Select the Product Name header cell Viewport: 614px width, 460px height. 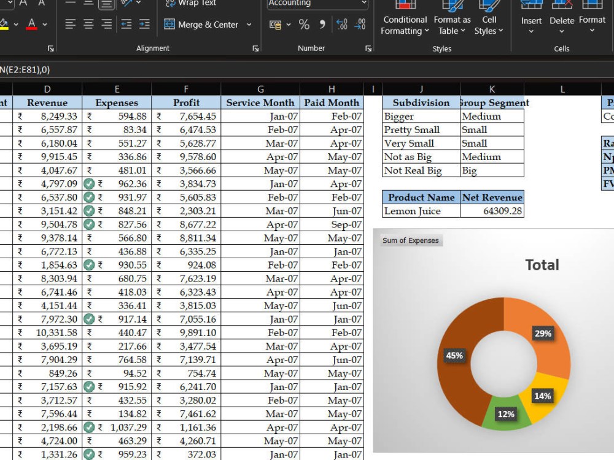pyautogui.click(x=421, y=197)
